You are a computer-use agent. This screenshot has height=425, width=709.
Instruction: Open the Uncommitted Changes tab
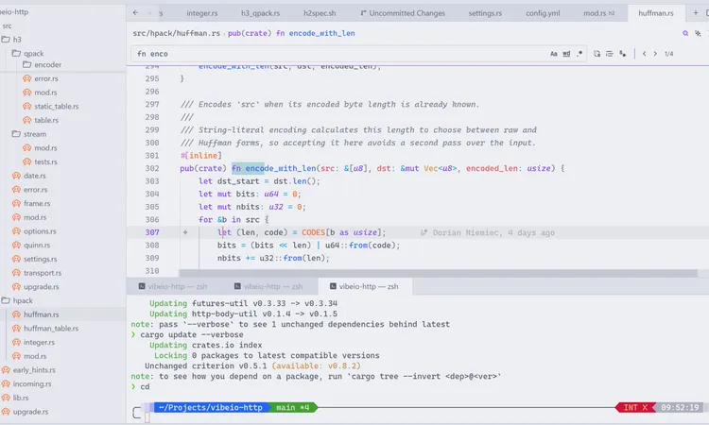click(x=403, y=13)
